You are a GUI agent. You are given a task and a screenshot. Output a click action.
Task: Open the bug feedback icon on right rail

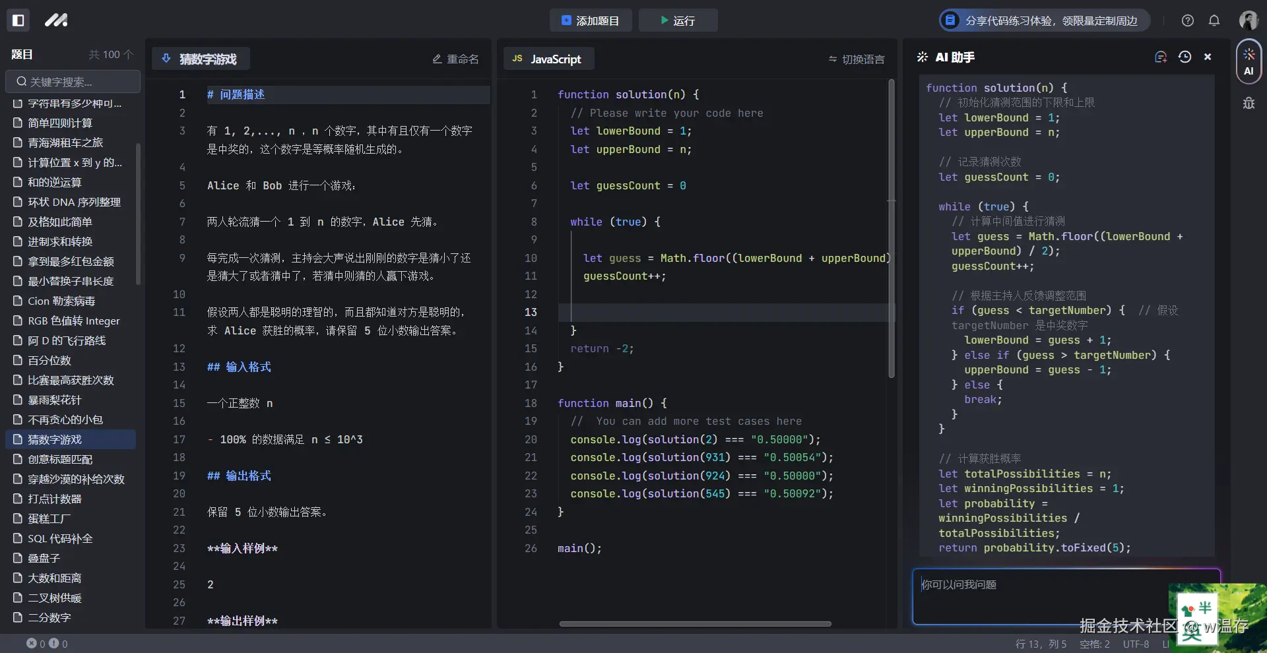coord(1249,104)
